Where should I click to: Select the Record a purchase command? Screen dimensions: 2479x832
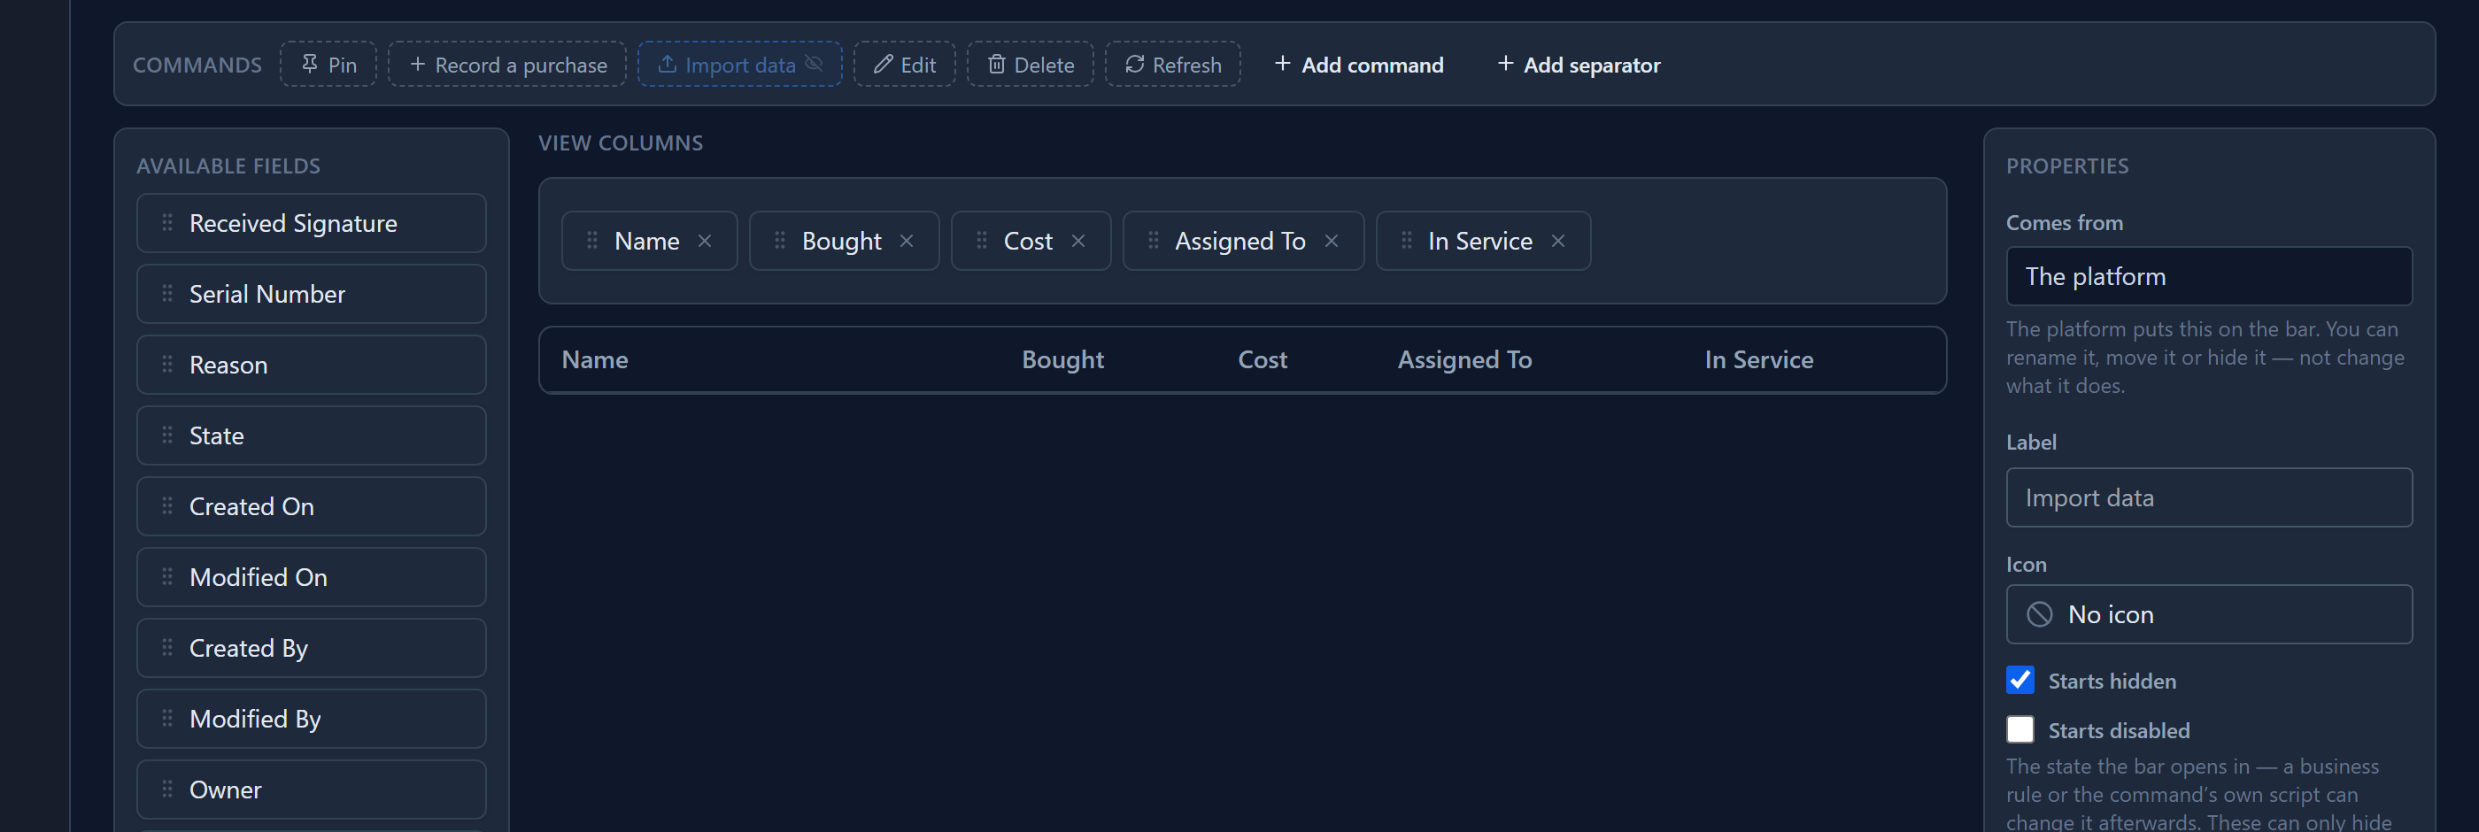[x=507, y=65]
